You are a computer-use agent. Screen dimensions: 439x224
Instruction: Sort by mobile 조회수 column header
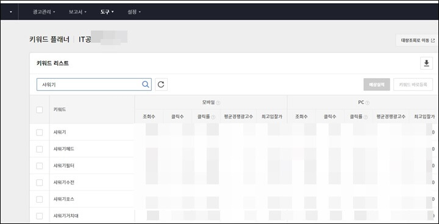pos(149,117)
